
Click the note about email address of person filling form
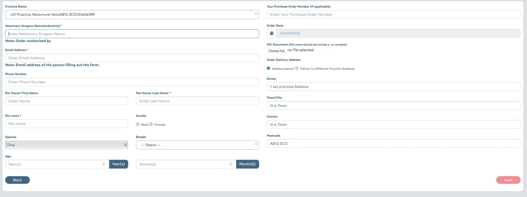coord(52,65)
